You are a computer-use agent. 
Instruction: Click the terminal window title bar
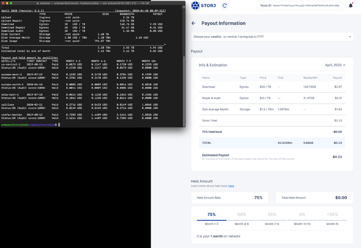click(93, 3)
